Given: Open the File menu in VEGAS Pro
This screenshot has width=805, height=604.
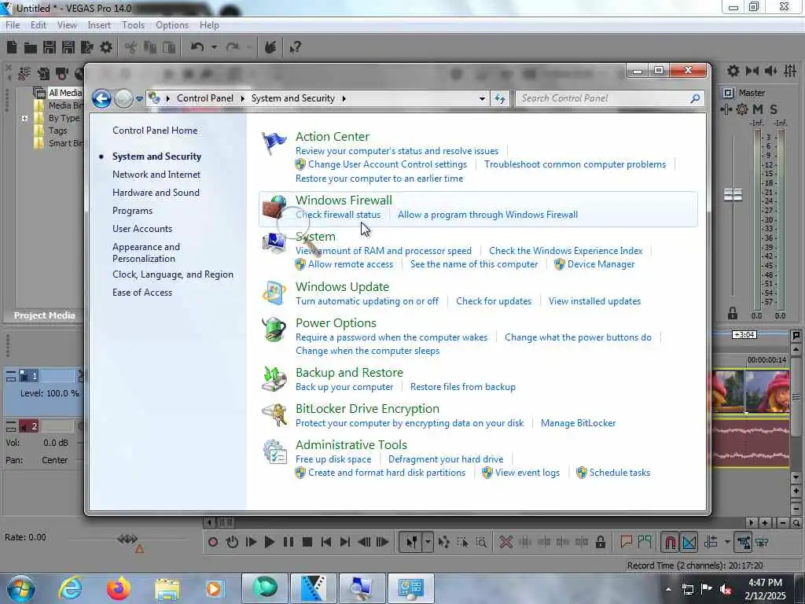Looking at the screenshot, I should coord(13,25).
